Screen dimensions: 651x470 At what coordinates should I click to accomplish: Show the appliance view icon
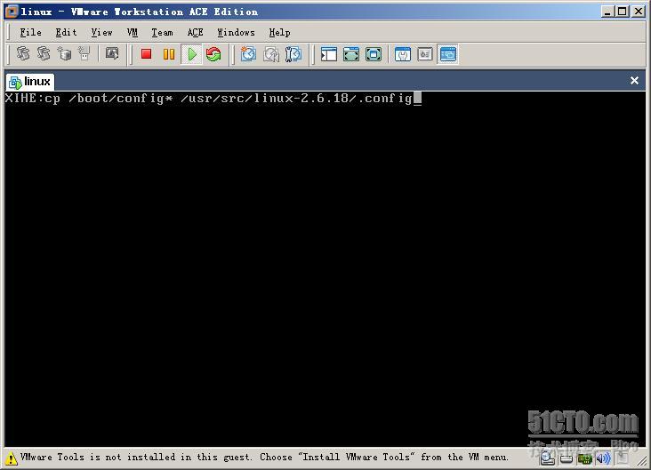(x=425, y=54)
